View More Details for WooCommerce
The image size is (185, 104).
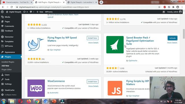pos(93,86)
